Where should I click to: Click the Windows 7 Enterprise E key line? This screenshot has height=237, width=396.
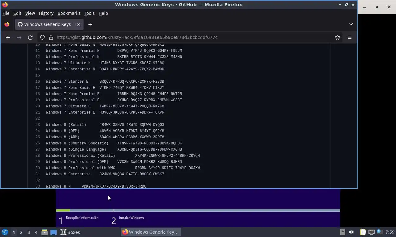click(105, 112)
